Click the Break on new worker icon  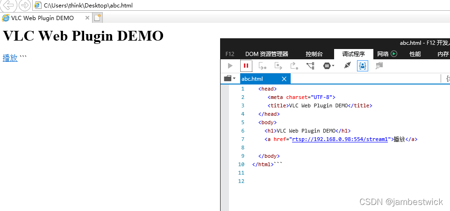tap(311, 66)
